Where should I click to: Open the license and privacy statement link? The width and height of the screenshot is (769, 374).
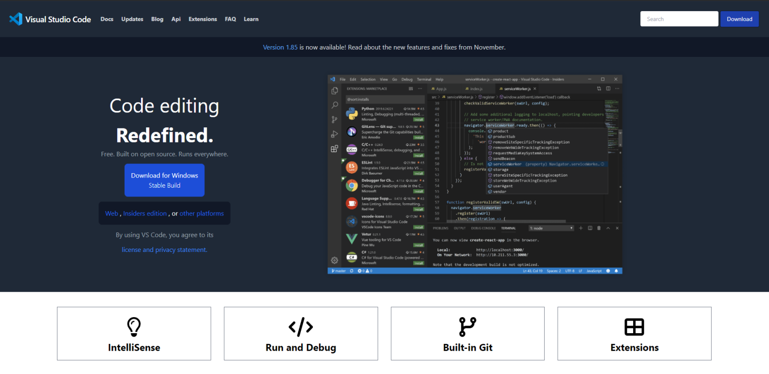(165, 250)
